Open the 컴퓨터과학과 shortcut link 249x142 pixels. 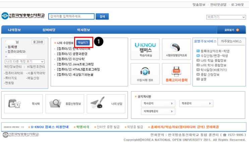(x=14, y=73)
